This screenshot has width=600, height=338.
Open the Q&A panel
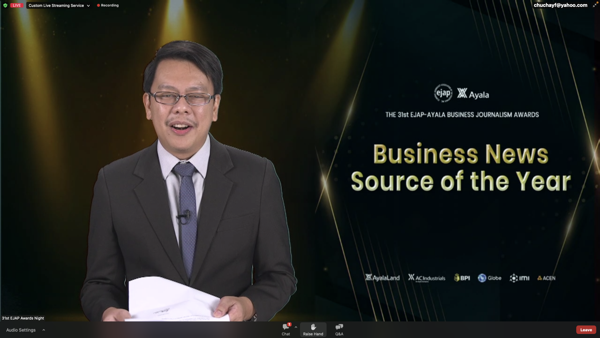[339, 330]
